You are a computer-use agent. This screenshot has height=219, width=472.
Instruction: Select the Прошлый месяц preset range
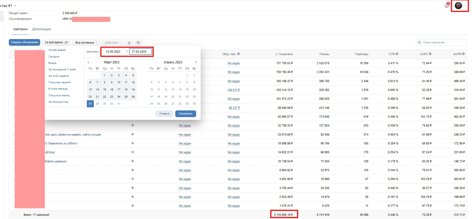pyautogui.click(x=59, y=95)
